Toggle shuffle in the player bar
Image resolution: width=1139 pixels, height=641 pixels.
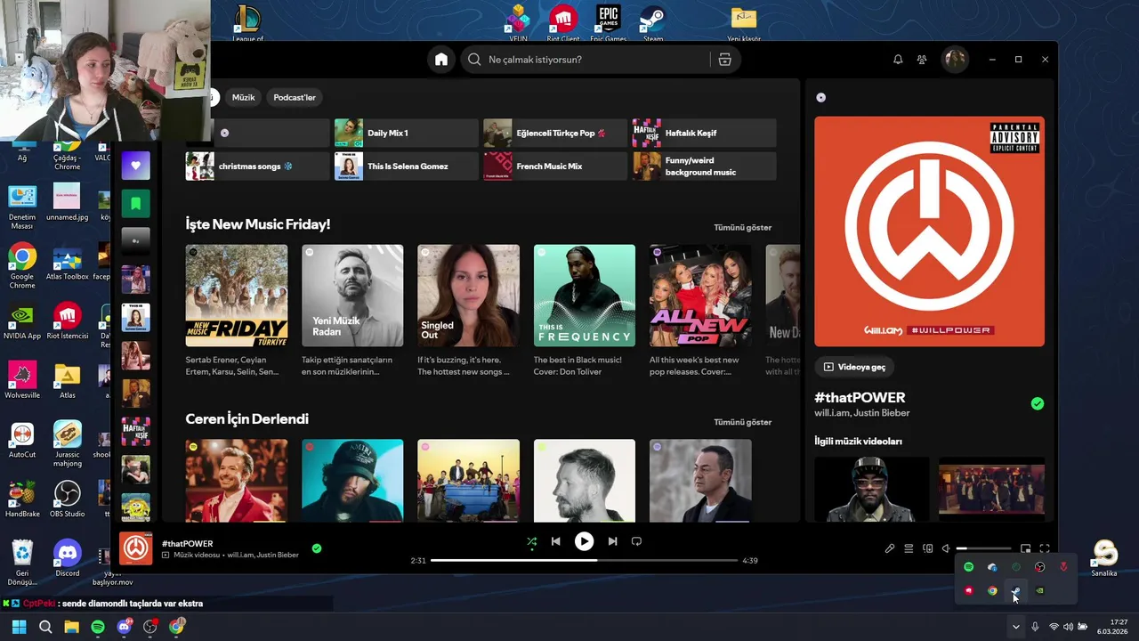click(x=531, y=541)
